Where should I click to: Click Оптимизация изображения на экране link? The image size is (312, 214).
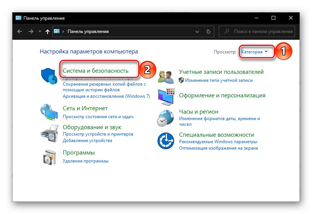coord(218,148)
